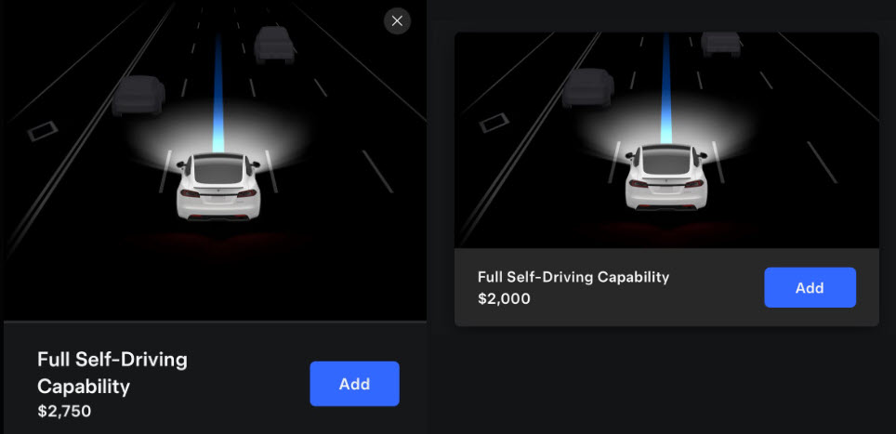896x434 pixels.
Task: Select the blue path line in the $2,750 illustration
Action: coord(217,94)
